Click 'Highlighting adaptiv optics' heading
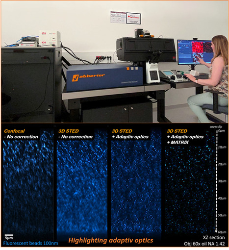 [x=111, y=240]
